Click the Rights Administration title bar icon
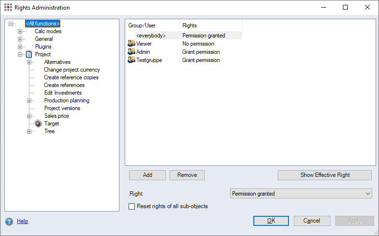379x236 pixels. tap(8, 8)
